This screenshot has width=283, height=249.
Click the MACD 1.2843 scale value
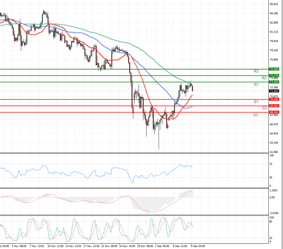click(x=274, y=191)
